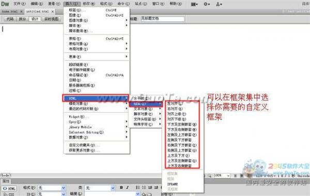The height and width of the screenshot is (196, 310).
Task: Open the 链接 link dropdown arrow
Action: (x=137, y=194)
